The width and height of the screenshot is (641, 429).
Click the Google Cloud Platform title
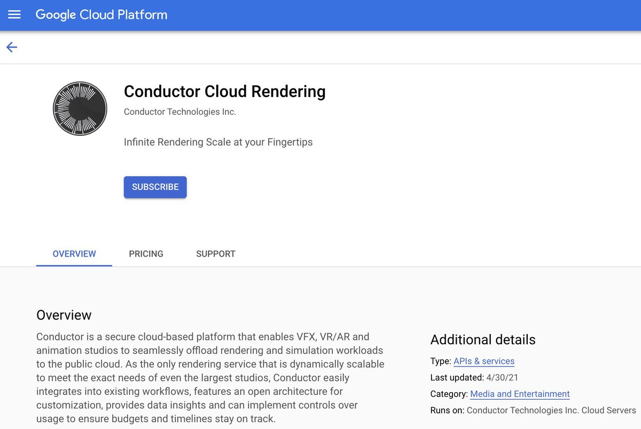(x=101, y=15)
